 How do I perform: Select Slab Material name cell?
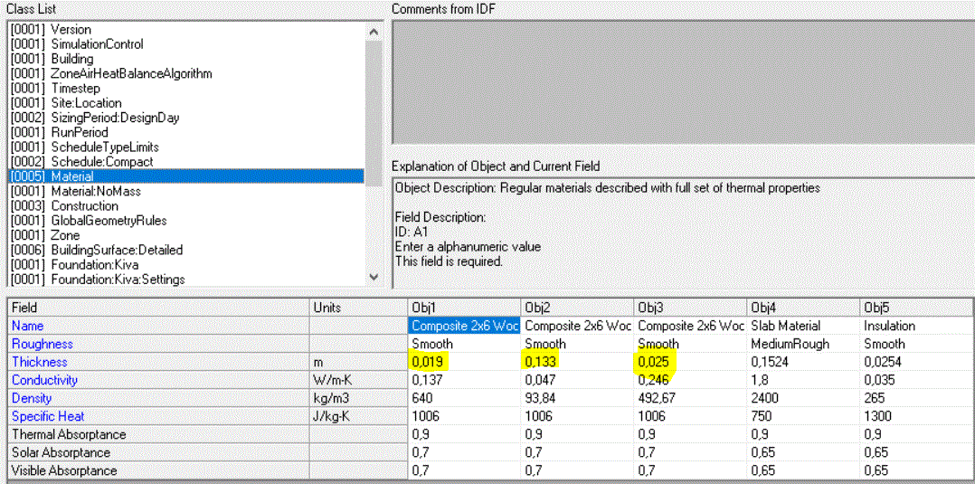(x=803, y=326)
